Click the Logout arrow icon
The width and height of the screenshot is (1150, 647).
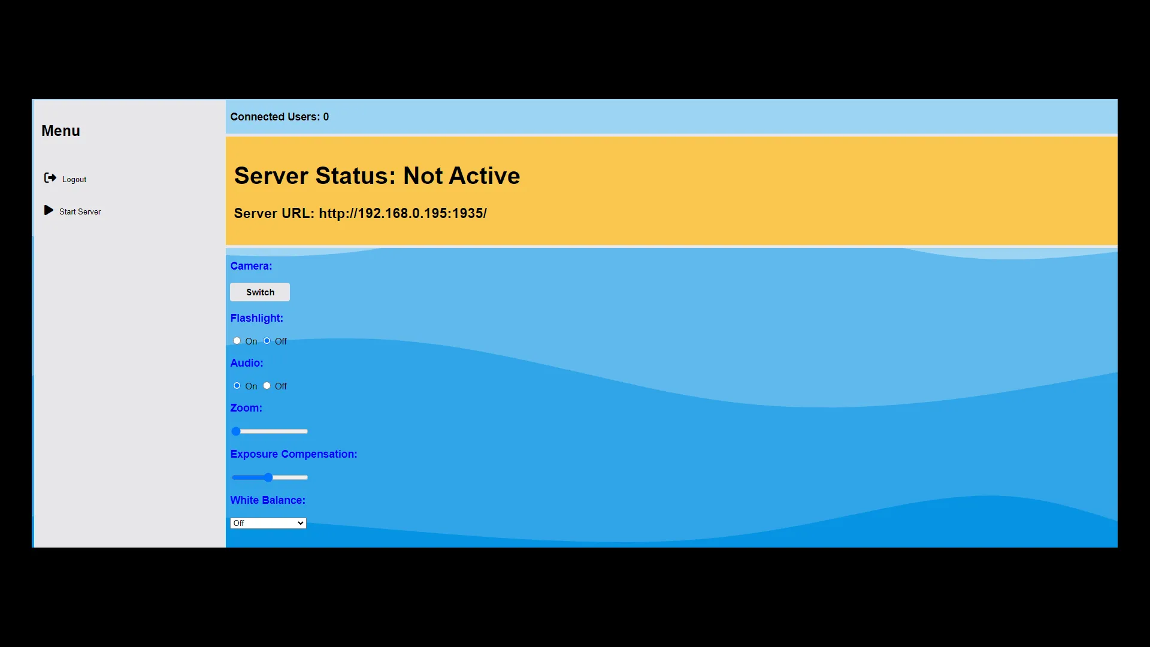[50, 178]
